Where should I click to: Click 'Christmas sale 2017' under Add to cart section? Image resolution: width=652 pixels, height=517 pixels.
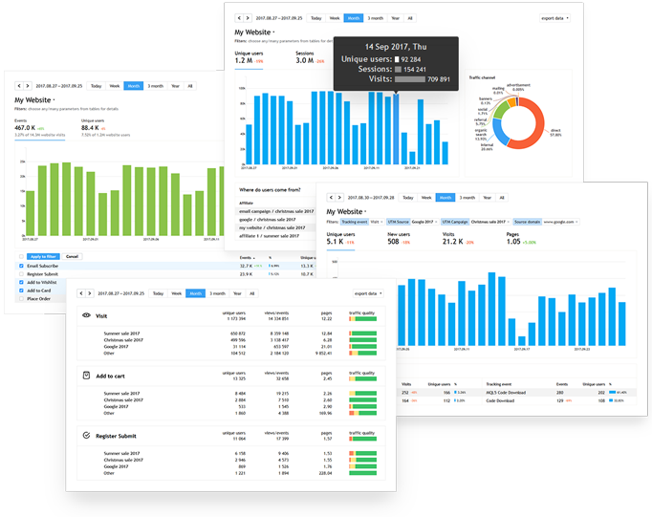[x=123, y=399]
